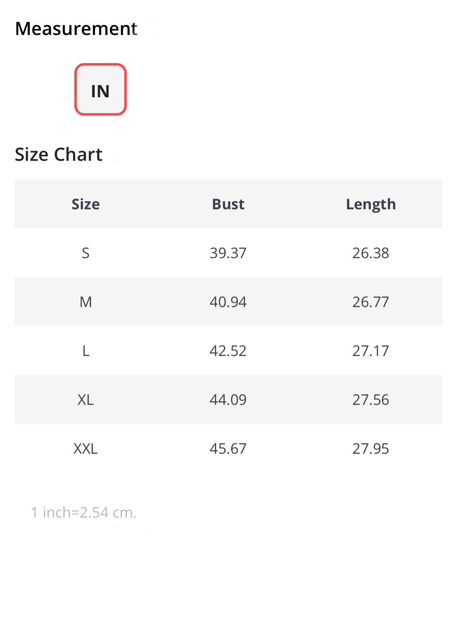Click bust value 40.94
The height and width of the screenshot is (630, 457).
pyautogui.click(x=228, y=302)
